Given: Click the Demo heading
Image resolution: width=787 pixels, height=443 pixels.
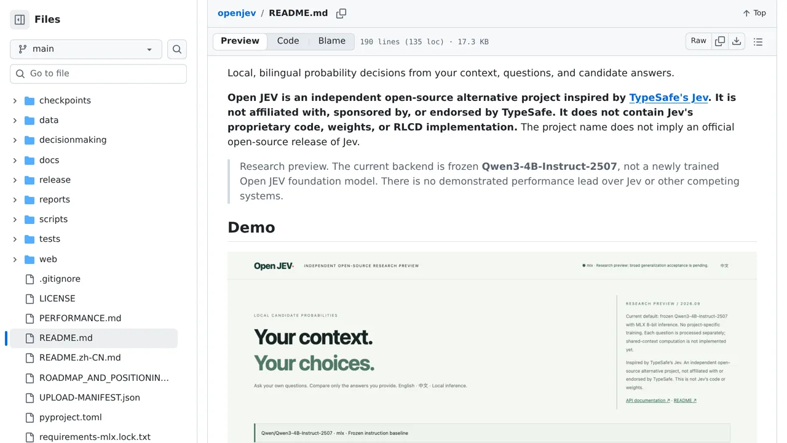Looking at the screenshot, I should (x=251, y=228).
